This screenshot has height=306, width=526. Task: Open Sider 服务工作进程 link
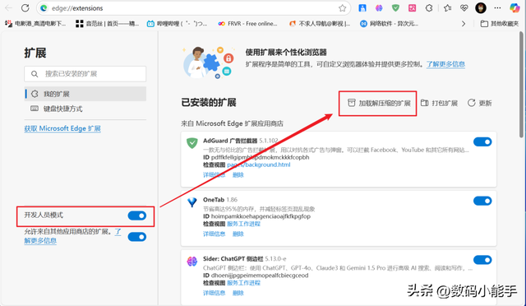click(x=243, y=283)
